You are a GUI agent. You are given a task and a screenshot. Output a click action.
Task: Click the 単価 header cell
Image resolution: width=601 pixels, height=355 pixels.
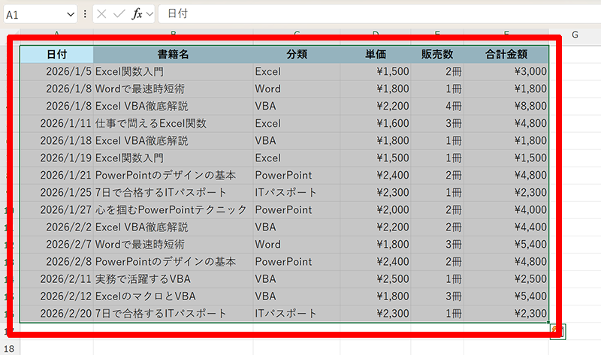pyautogui.click(x=376, y=55)
